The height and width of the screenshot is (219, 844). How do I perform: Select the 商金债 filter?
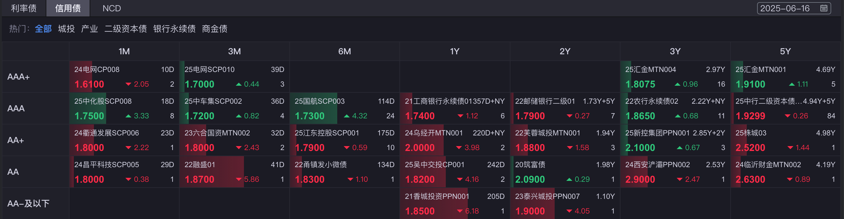215,29
